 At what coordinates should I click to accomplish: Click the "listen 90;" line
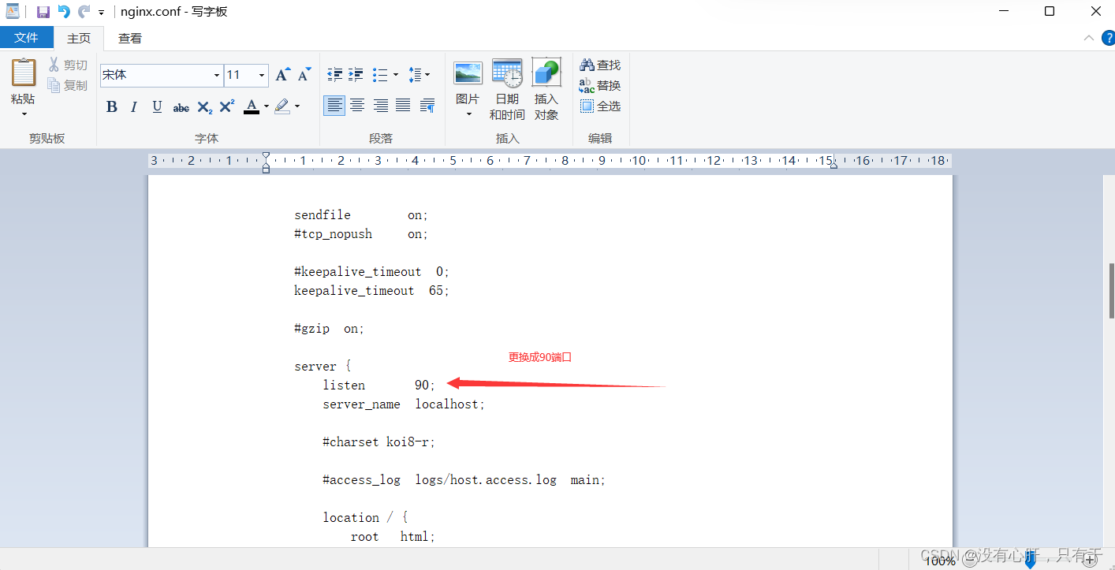click(x=379, y=386)
